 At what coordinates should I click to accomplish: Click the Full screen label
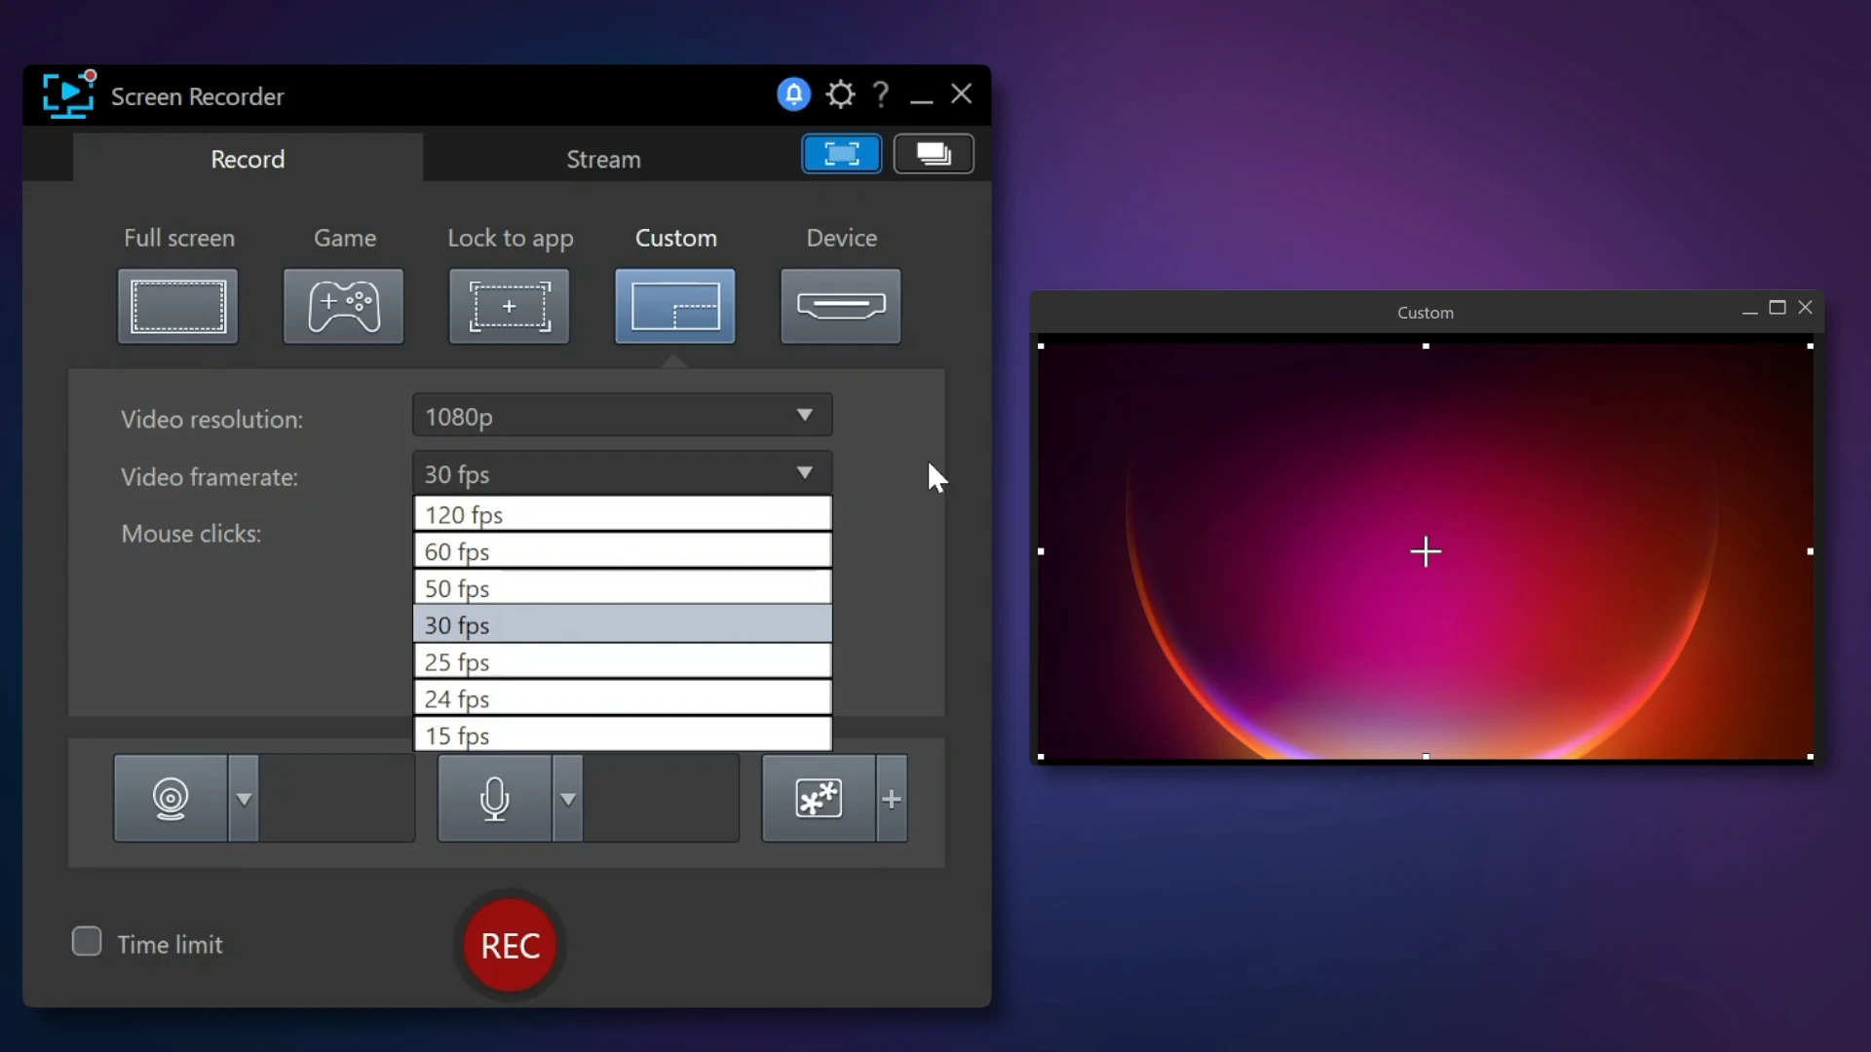pos(179,238)
